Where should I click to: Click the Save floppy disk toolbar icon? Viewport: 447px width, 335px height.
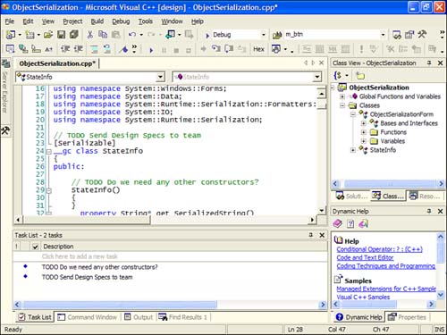(61, 35)
